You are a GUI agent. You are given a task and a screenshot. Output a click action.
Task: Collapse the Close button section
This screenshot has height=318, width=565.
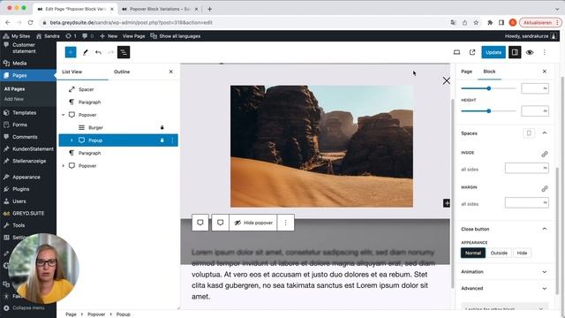pos(545,229)
